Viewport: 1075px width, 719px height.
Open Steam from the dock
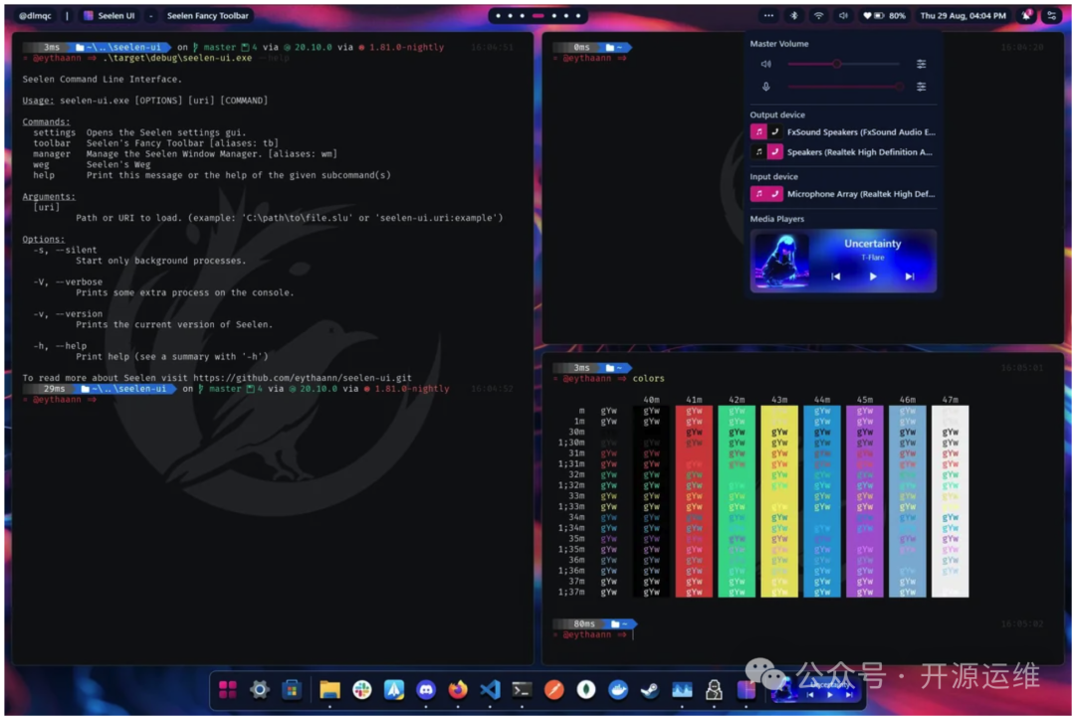click(650, 689)
